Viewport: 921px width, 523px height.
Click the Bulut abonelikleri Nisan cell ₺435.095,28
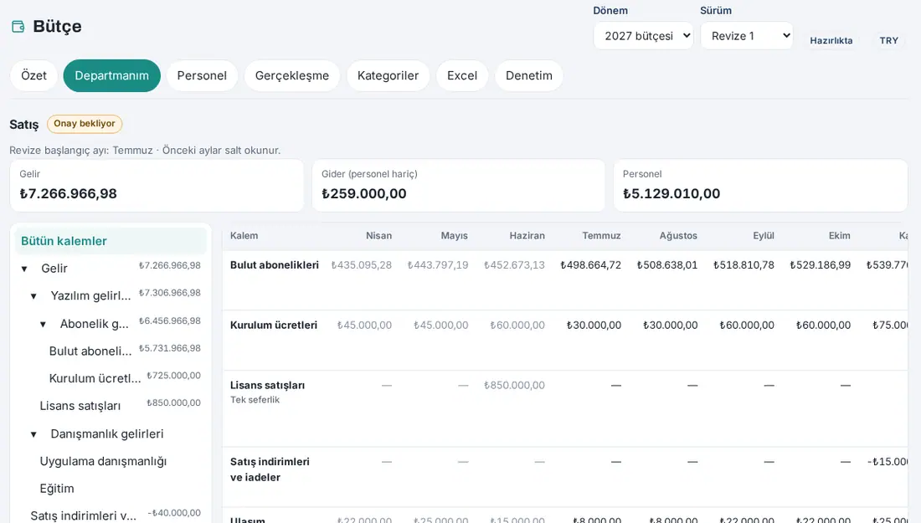click(361, 265)
